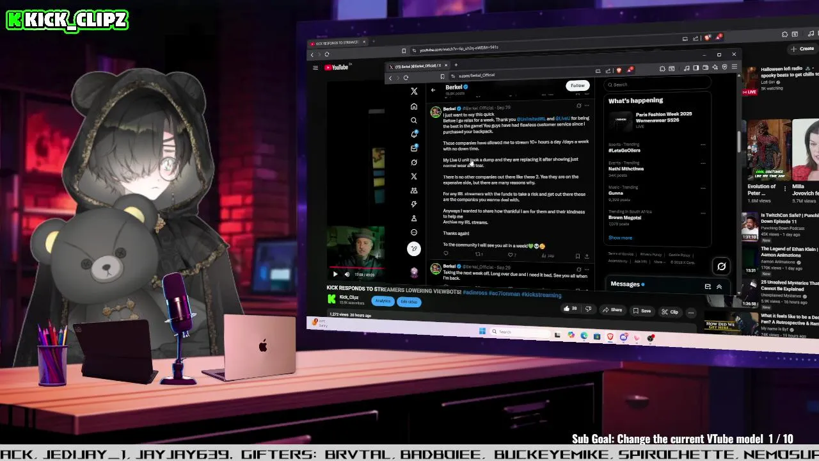Mute the YouTube video with the speaker icon
Image resolution: width=819 pixels, height=461 pixels.
[x=347, y=274]
